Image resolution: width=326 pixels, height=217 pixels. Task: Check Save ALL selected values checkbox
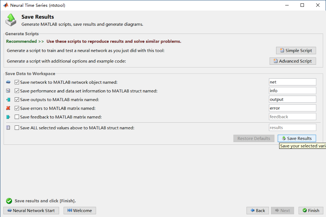pos(17,128)
